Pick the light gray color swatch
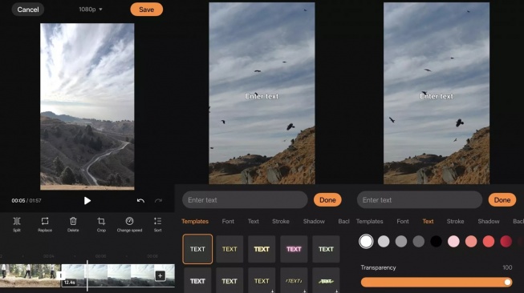 pos(384,241)
